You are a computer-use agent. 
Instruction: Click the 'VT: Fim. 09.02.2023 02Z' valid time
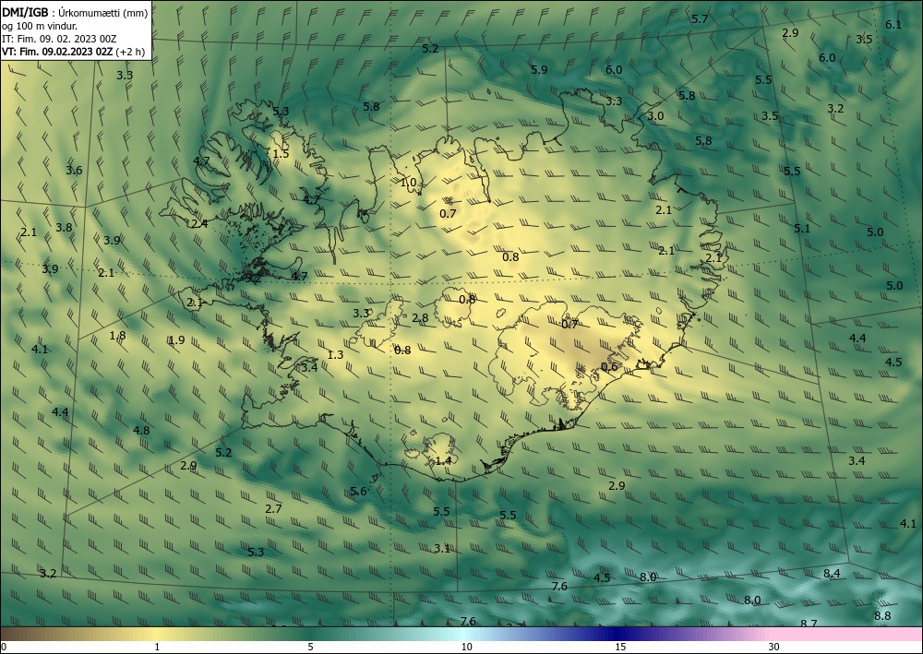(56, 52)
